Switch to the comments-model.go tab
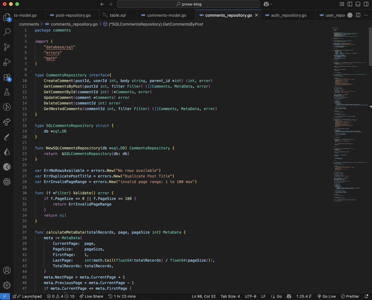The height and width of the screenshot is (300, 372). pos(166,15)
